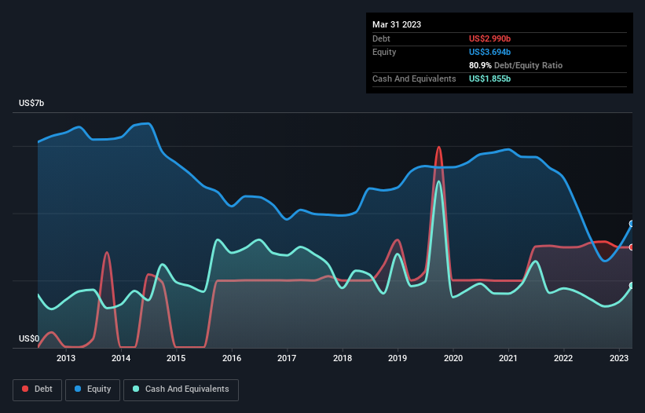This screenshot has height=413, width=645.
Task: Select the Debt endpoint marker at Mar 2023
Action: click(x=632, y=247)
